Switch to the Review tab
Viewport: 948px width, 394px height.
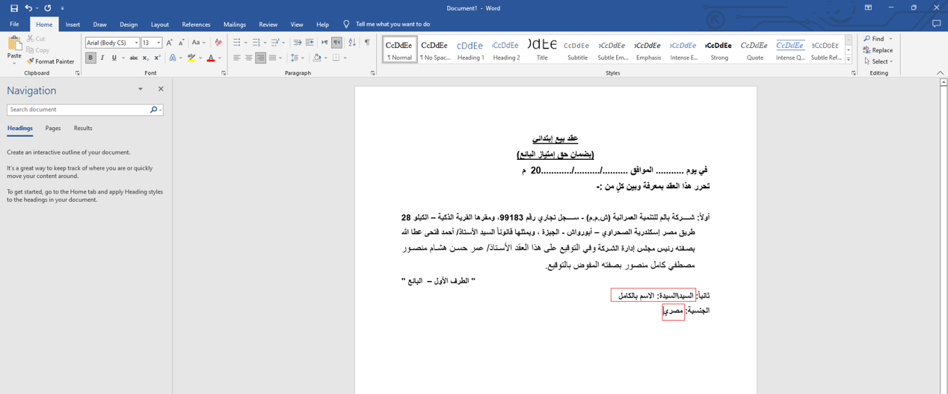coord(268,24)
